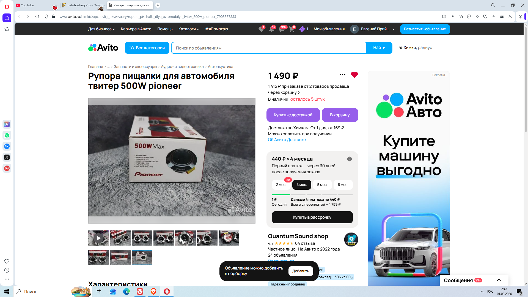Click the red heart favorite icon beside price

tap(354, 75)
